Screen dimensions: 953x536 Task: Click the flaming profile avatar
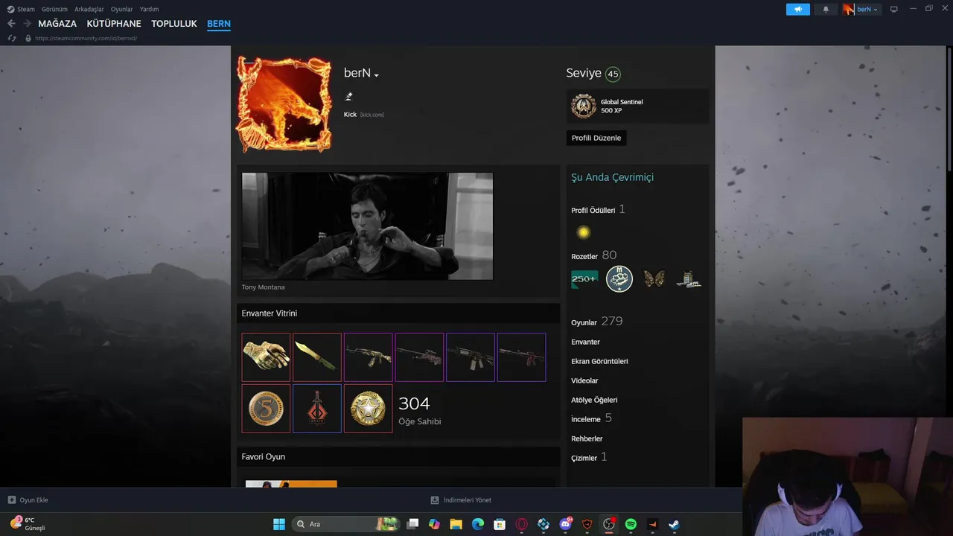coord(284,103)
